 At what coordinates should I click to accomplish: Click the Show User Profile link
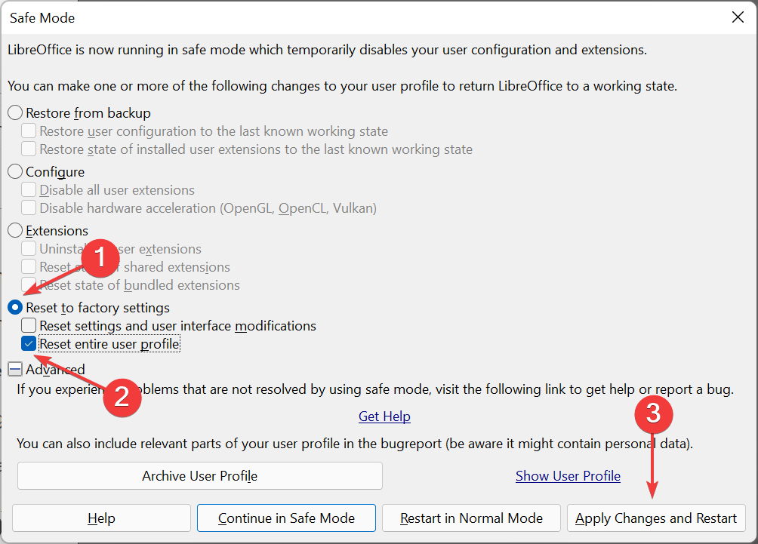click(x=568, y=476)
